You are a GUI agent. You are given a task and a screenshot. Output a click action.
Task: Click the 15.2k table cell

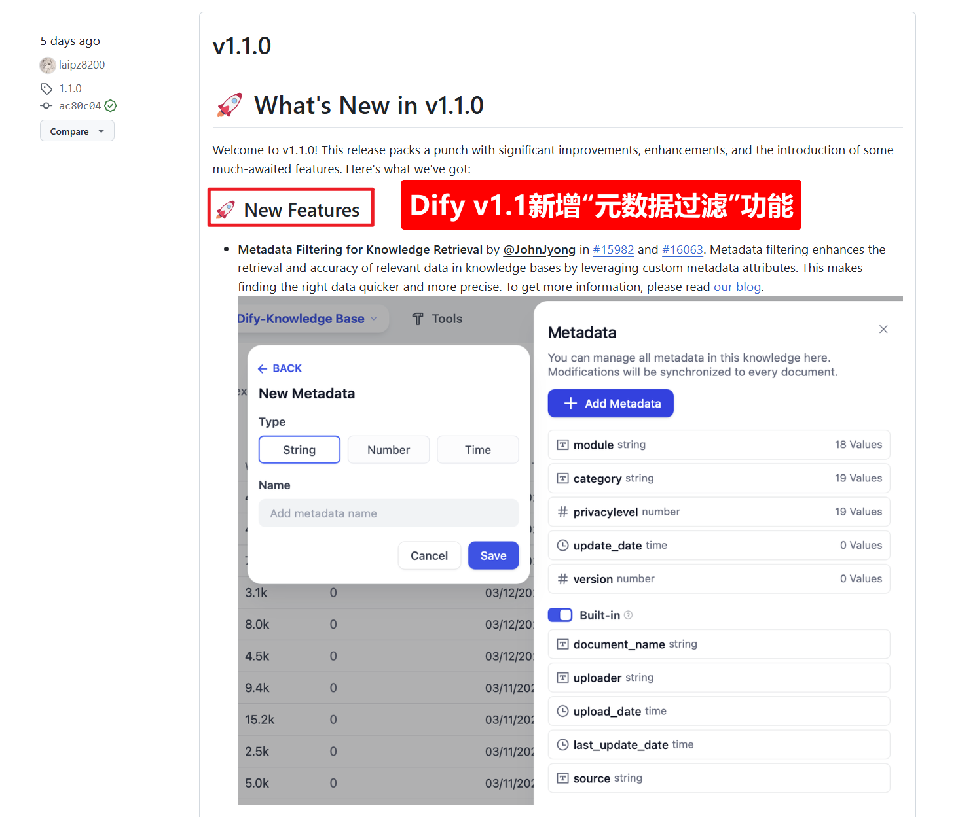coord(259,720)
